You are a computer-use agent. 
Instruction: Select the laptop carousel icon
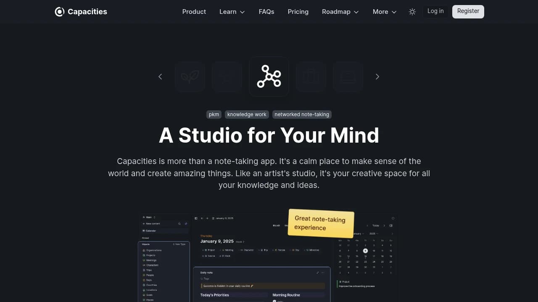pos(348,76)
